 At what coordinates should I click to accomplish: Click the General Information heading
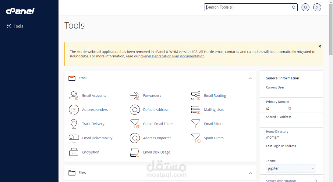pyautogui.click(x=282, y=78)
